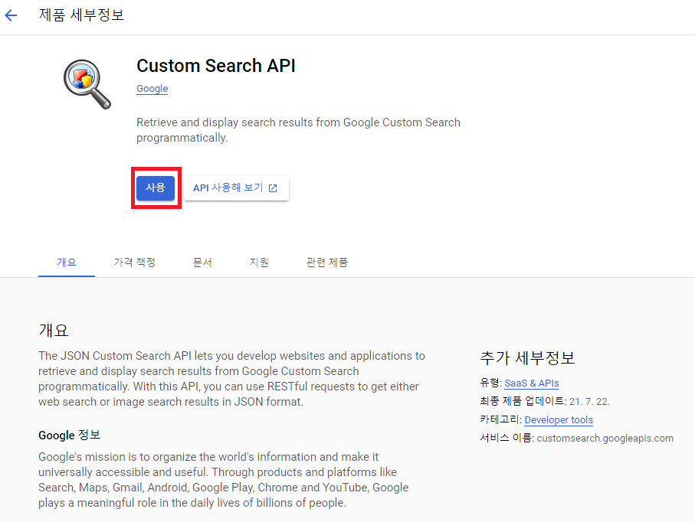
Task: Click the 'Google's mission is to organize' paragraph
Action: [x=224, y=480]
